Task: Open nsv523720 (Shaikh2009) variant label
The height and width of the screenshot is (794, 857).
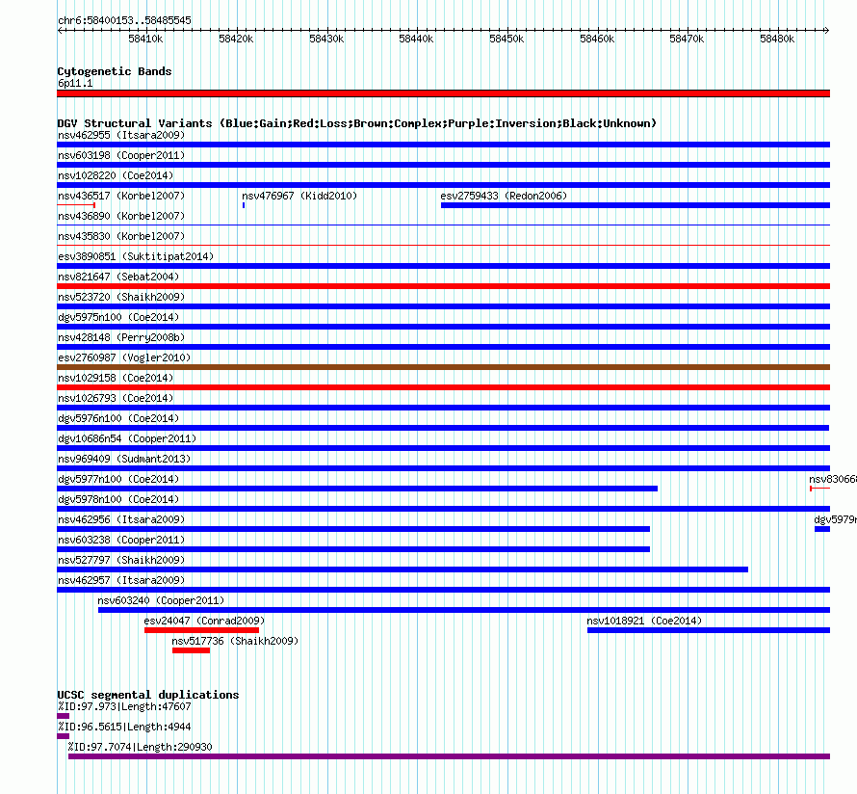Action: pyautogui.click(x=121, y=297)
